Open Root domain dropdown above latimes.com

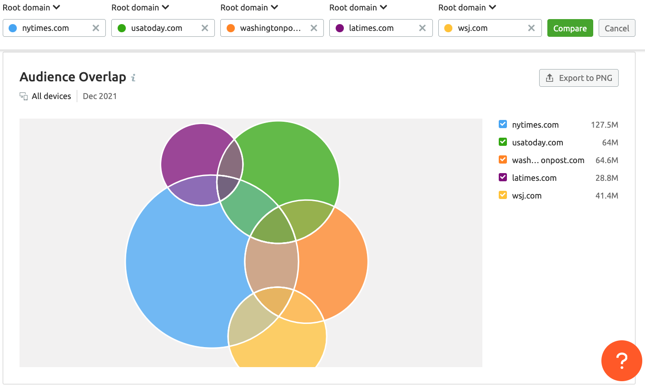(358, 7)
